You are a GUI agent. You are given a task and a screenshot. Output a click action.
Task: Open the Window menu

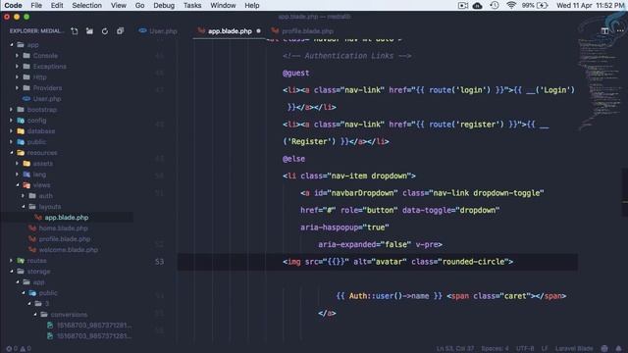223,5
